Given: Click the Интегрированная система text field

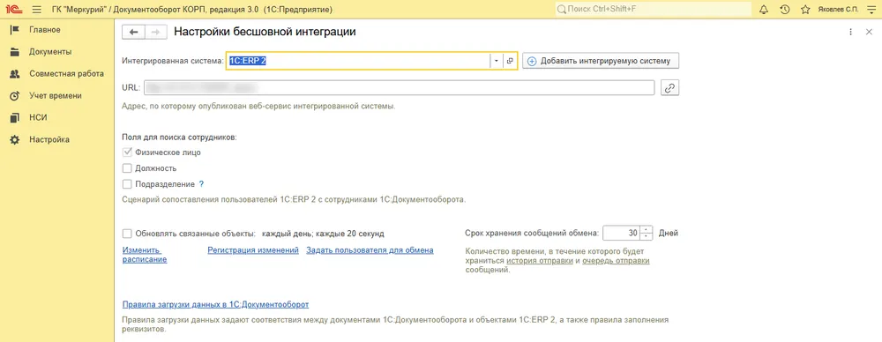Looking at the screenshot, I should tap(358, 61).
